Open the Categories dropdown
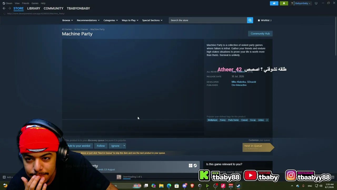The height and width of the screenshot is (190, 337). 111,20
